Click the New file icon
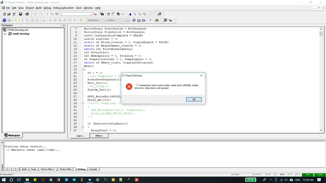Viewport: 326px width, 183px height. (x=4, y=14)
